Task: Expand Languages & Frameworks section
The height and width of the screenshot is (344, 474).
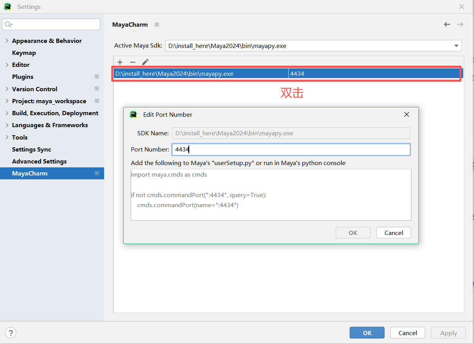Action: tap(7, 125)
